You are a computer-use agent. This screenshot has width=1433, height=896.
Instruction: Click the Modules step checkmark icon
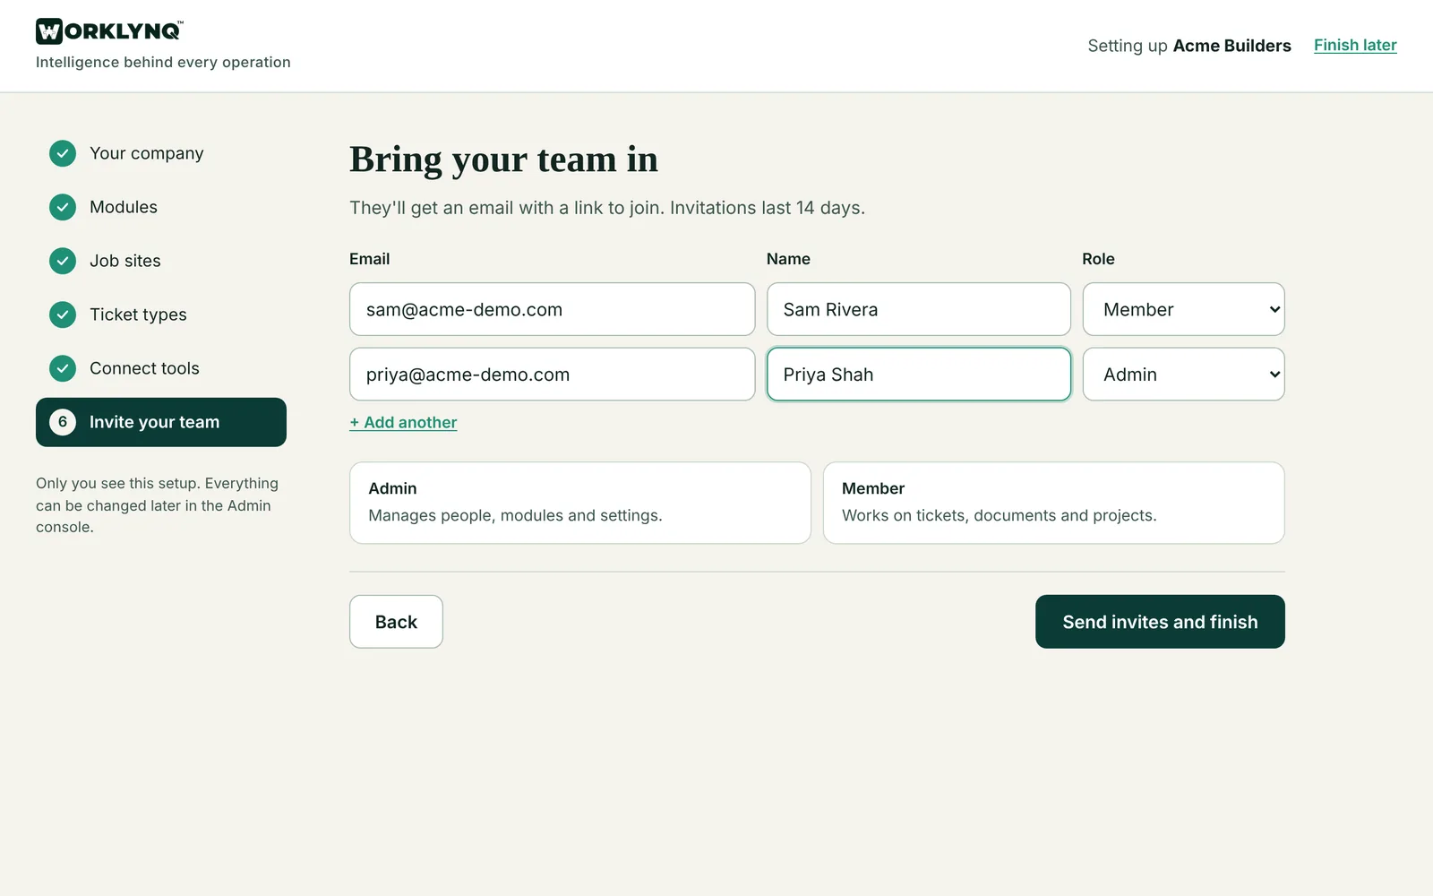(x=63, y=207)
